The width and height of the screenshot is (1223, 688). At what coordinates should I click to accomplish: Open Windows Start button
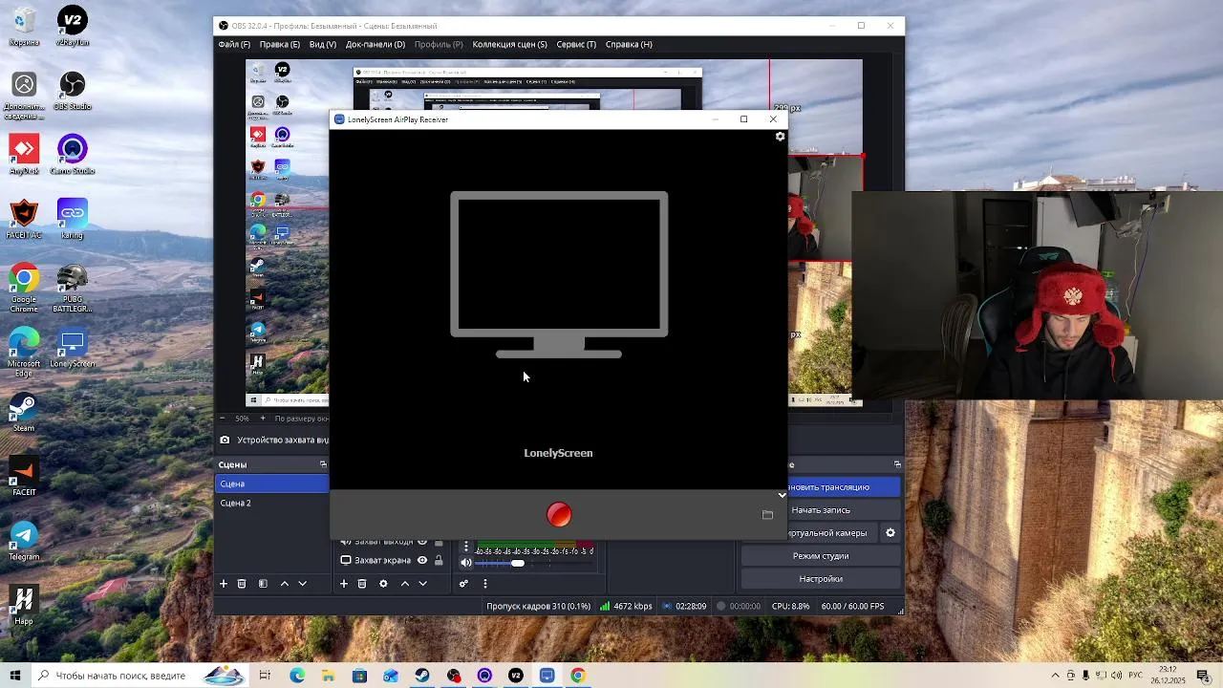click(14, 676)
